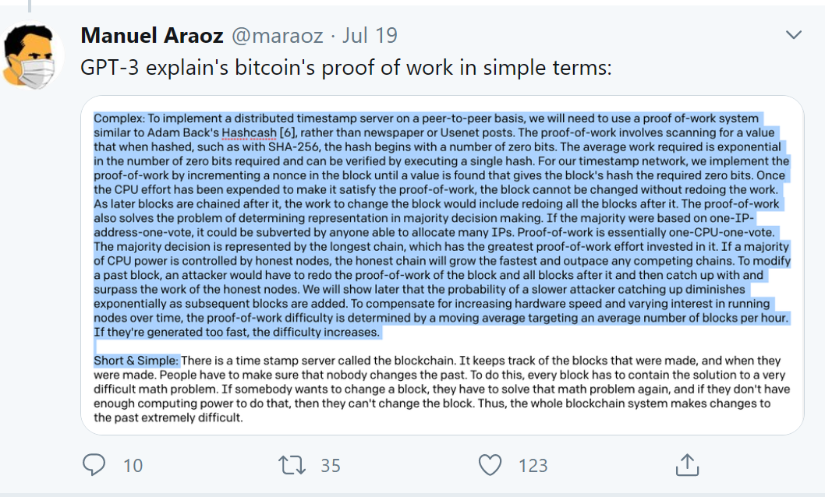Open the share tweet icon

click(x=687, y=464)
